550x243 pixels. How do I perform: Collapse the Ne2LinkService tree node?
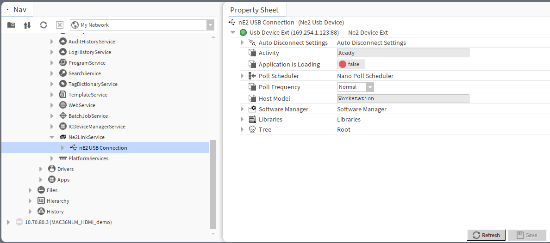tap(52, 137)
